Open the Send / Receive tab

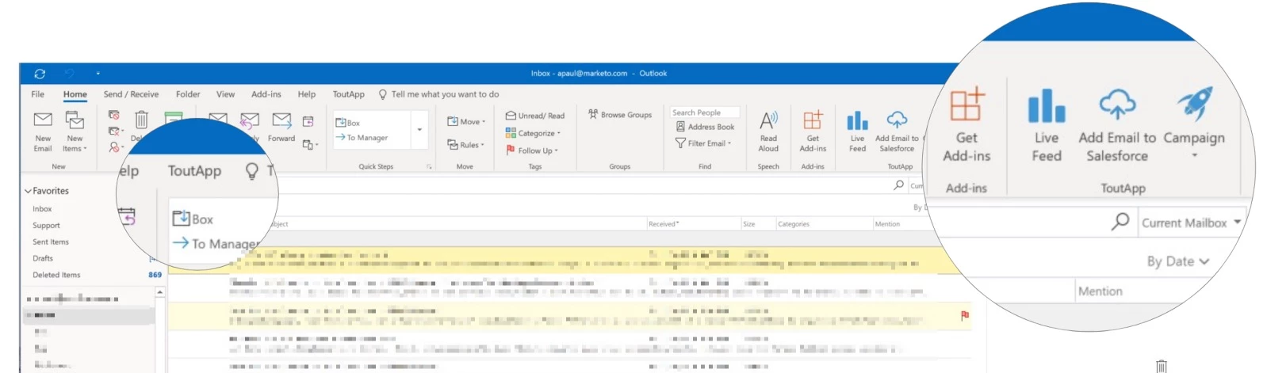click(131, 94)
